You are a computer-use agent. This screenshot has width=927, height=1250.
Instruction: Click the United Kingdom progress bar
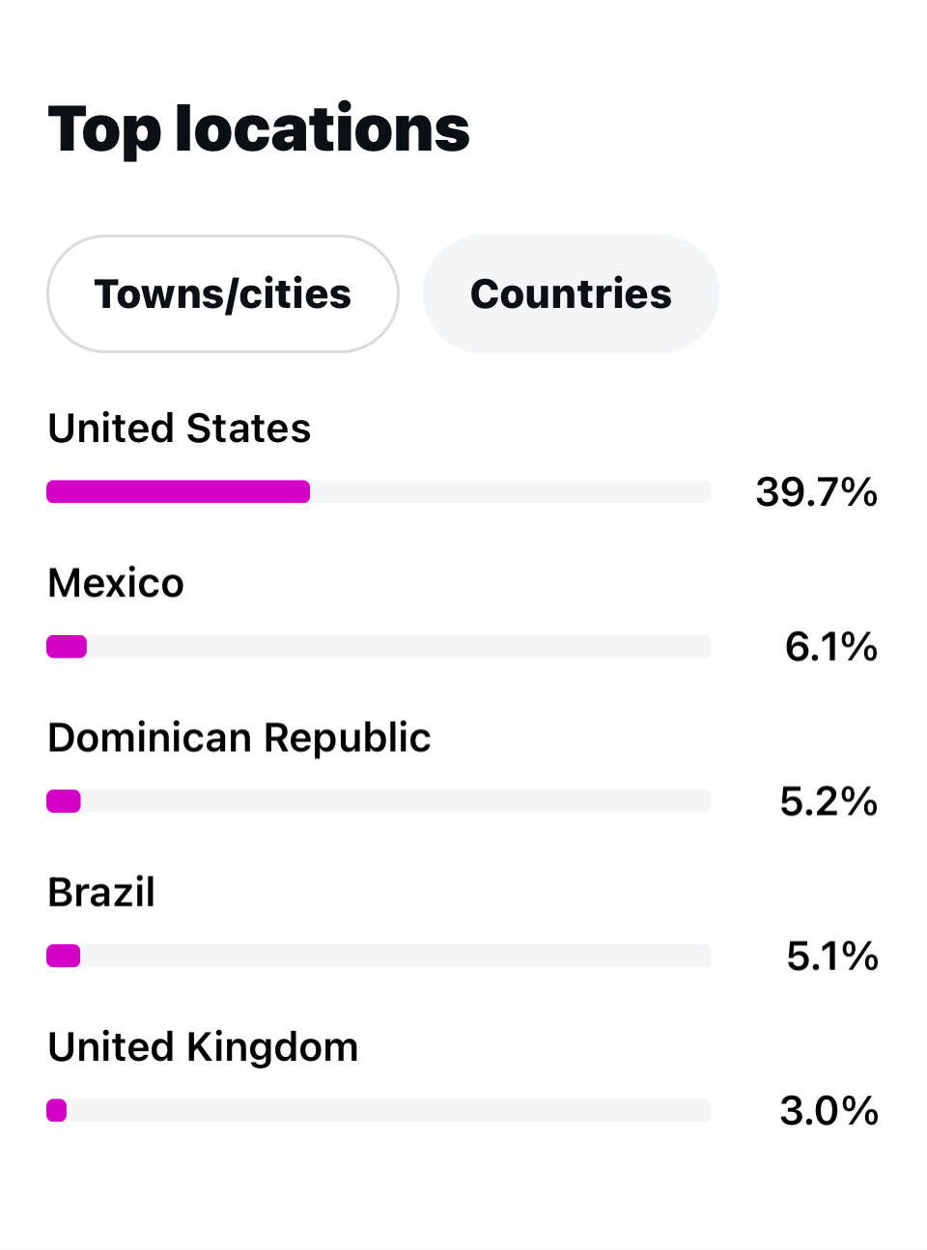(379, 1111)
